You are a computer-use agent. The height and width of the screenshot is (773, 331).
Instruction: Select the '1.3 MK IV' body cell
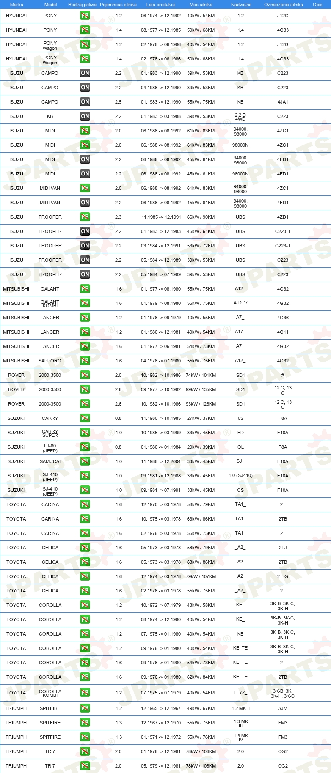pyautogui.click(x=240, y=737)
